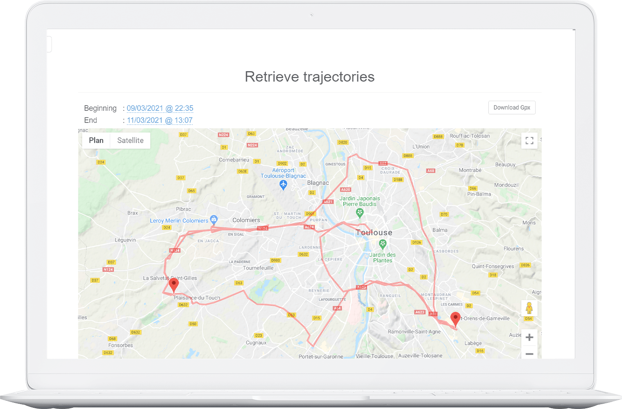Download the Gpx file
The width and height of the screenshot is (622, 409).
pos(512,108)
